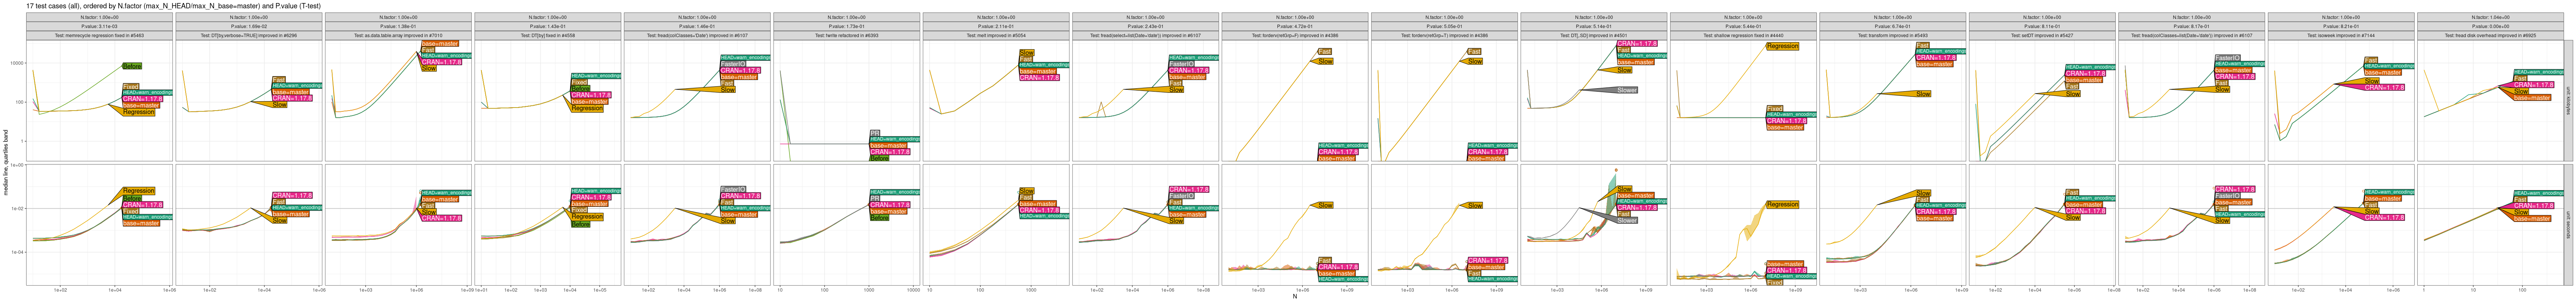
Task: Select the 'memrecycle regression fixed in #5463' header
Action: pyautogui.click(x=98, y=35)
